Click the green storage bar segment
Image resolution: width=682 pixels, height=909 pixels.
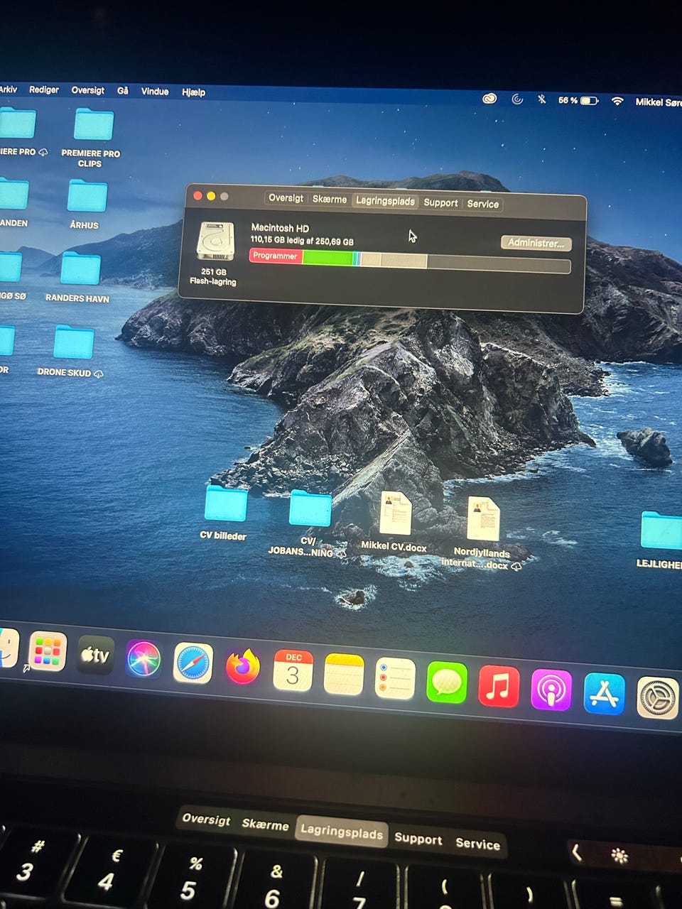328,258
